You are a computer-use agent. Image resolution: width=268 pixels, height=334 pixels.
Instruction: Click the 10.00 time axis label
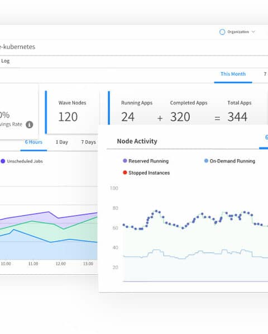6,264
